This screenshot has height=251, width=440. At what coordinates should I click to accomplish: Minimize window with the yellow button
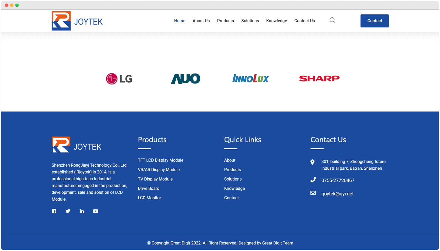pos(12,5)
